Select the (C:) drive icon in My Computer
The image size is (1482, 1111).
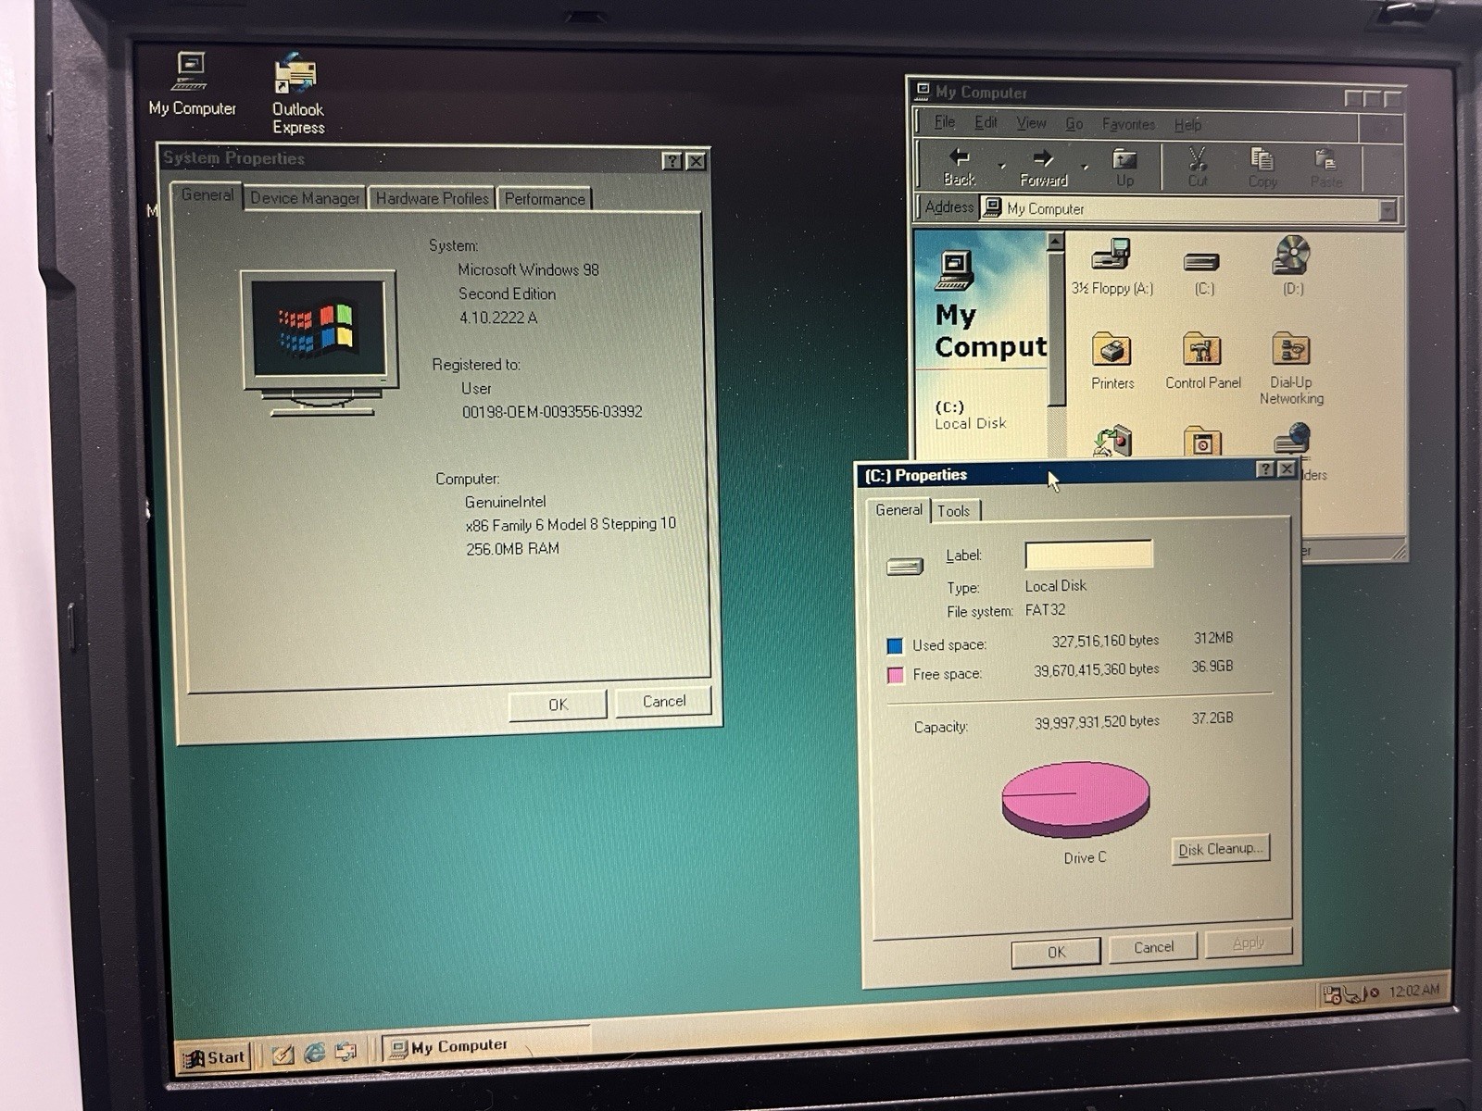(1202, 271)
